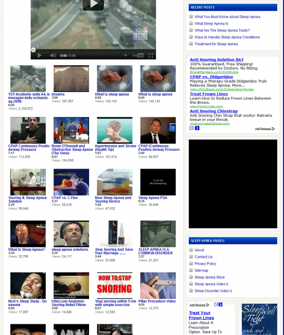Viewport: 284px width, 335px height.
Task: Click the next arrow beside the bottom AdChoices
Action: 221,304
